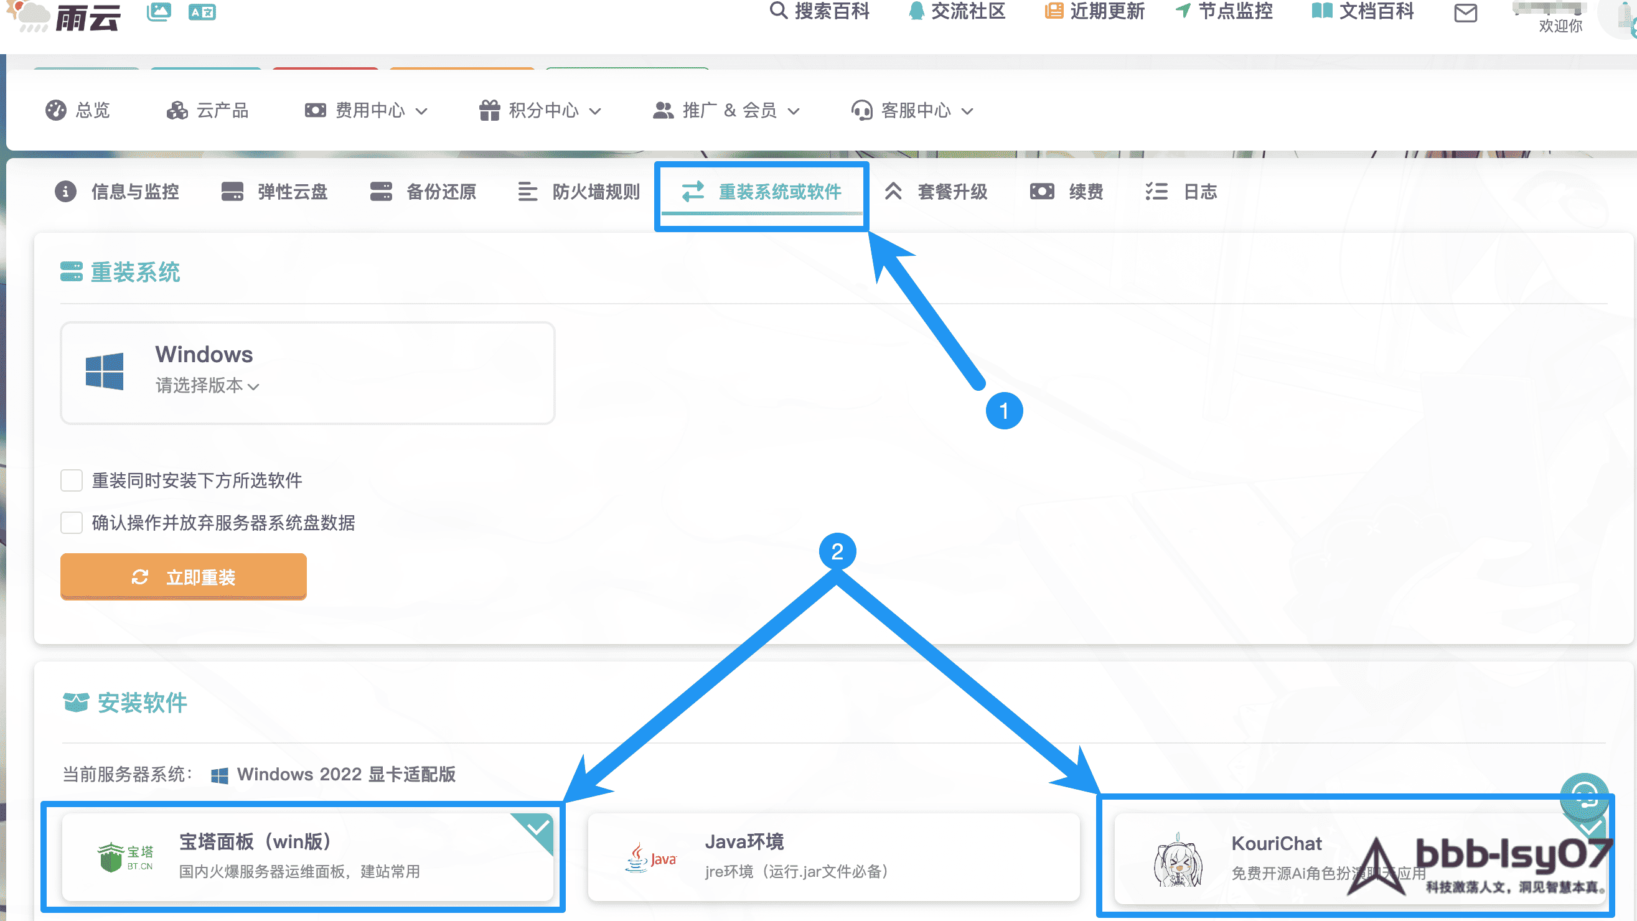Expand the Windows 请选择版本 dropdown
This screenshot has width=1637, height=921.
207,386
